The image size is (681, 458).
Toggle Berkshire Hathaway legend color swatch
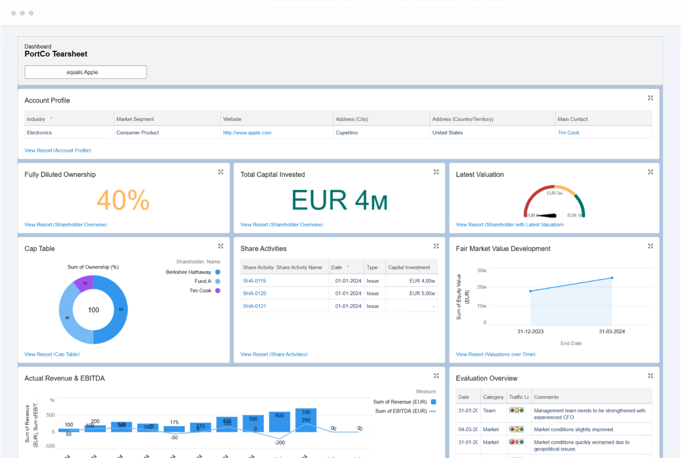(218, 272)
